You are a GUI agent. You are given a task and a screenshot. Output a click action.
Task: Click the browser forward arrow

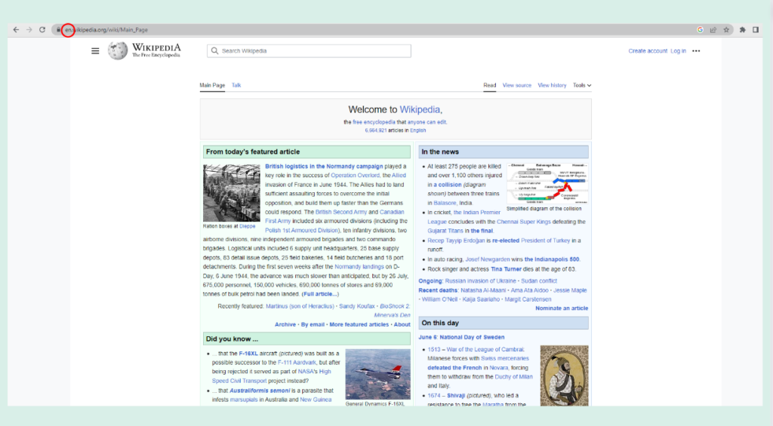tap(29, 30)
